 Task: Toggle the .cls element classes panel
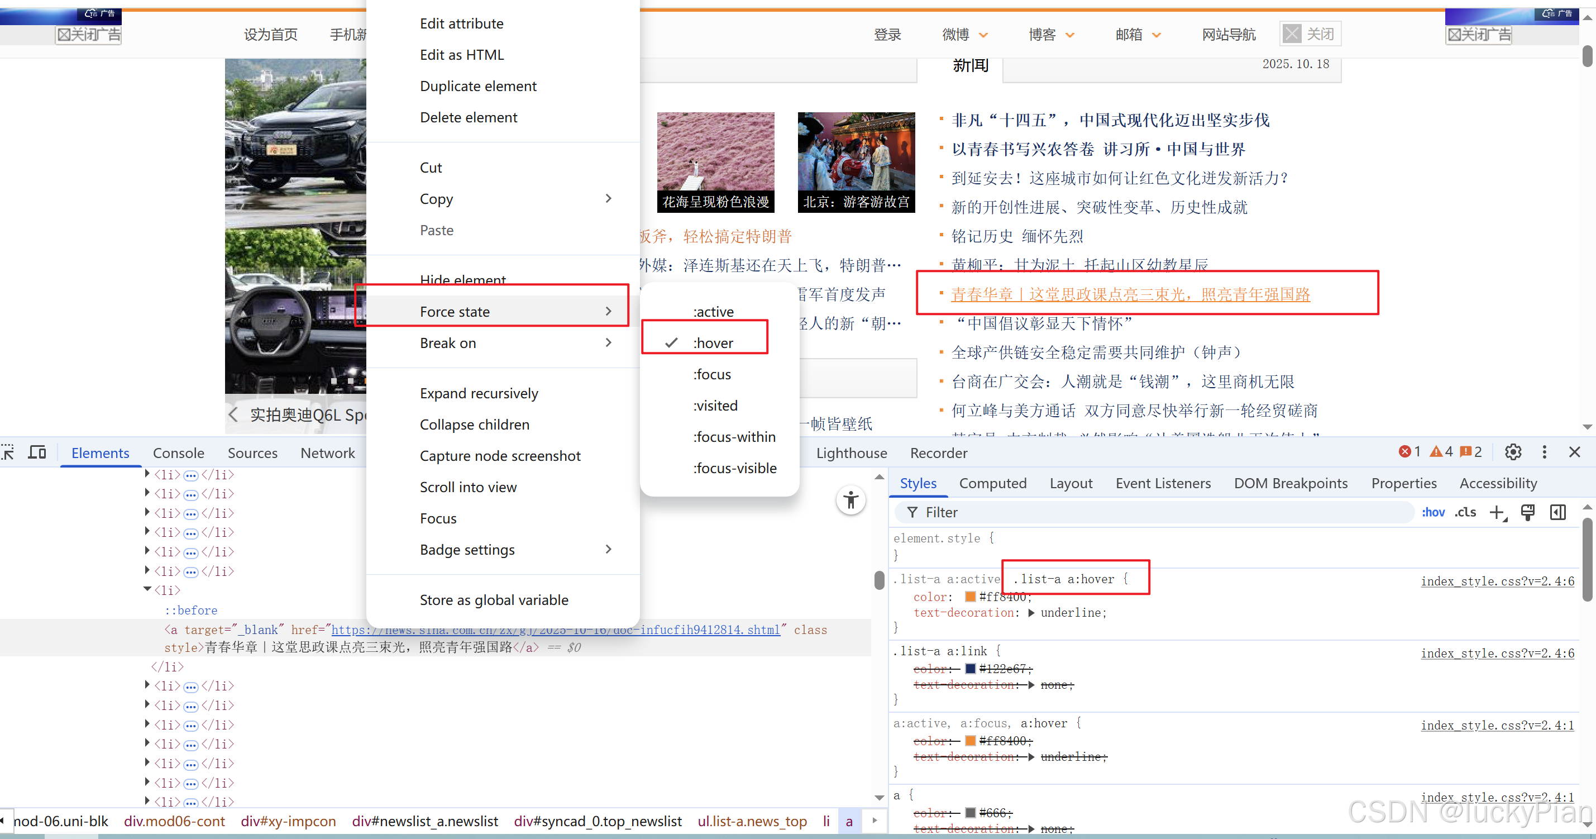pos(1465,512)
